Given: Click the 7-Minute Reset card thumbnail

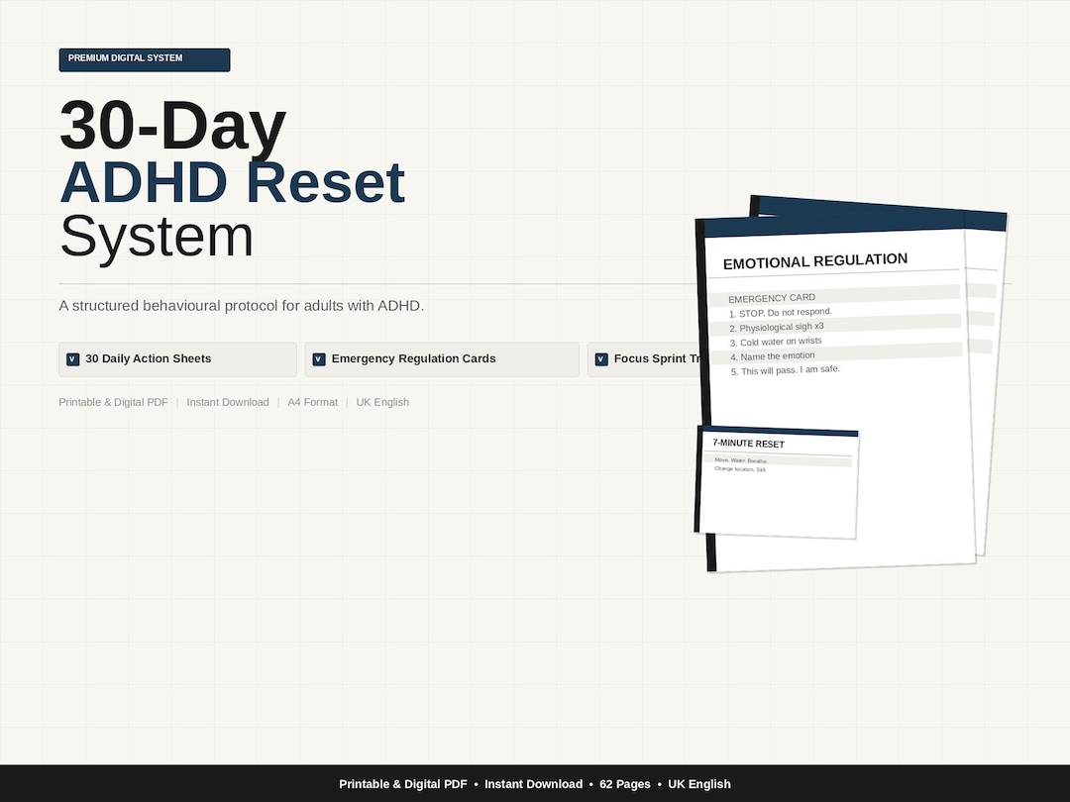Looking at the screenshot, I should click(777, 482).
